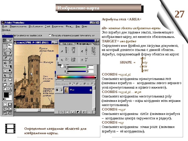
Task: Choose standard screen mode
Action: (4, 109)
